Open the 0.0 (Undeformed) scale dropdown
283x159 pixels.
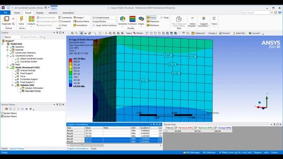(105, 18)
